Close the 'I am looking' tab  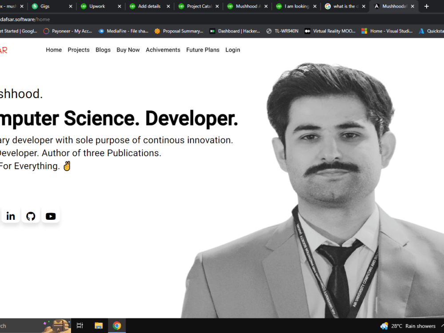(x=315, y=6)
